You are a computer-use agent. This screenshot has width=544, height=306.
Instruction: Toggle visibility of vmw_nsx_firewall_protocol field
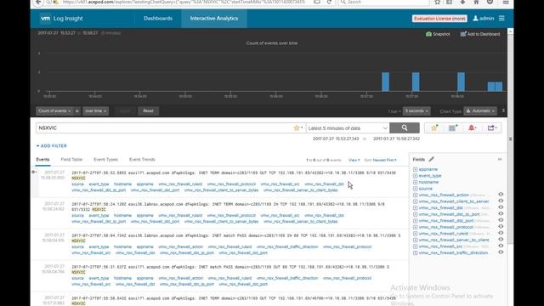[x=501, y=227]
